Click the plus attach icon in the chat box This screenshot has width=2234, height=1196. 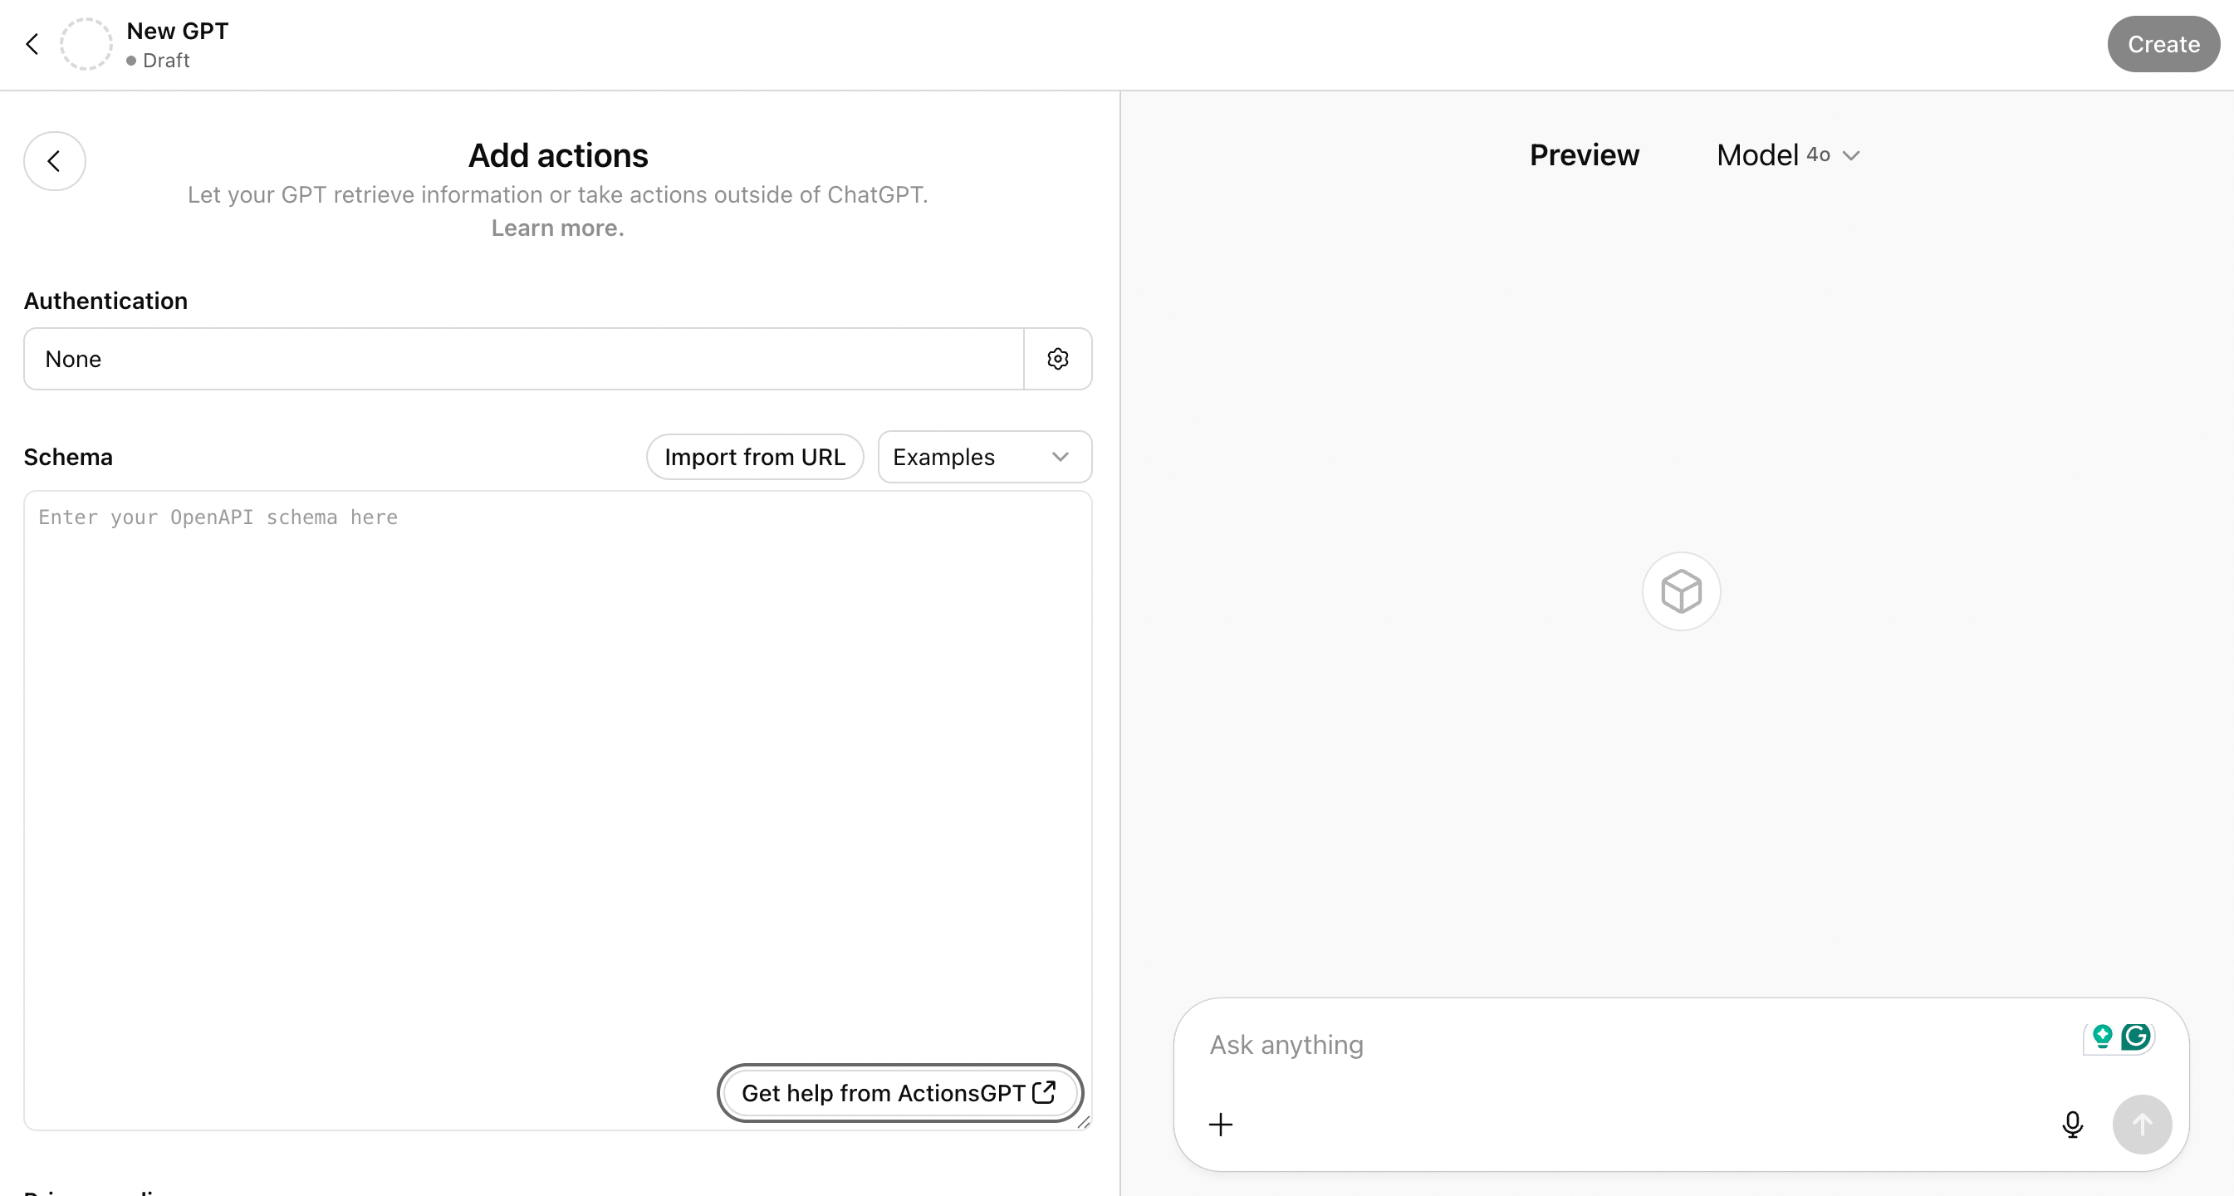point(1220,1125)
